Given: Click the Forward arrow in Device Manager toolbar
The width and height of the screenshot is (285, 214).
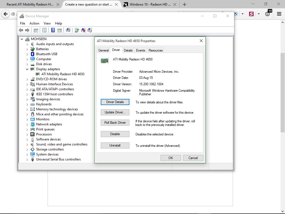Looking at the screenshot, I should click(x=27, y=30).
